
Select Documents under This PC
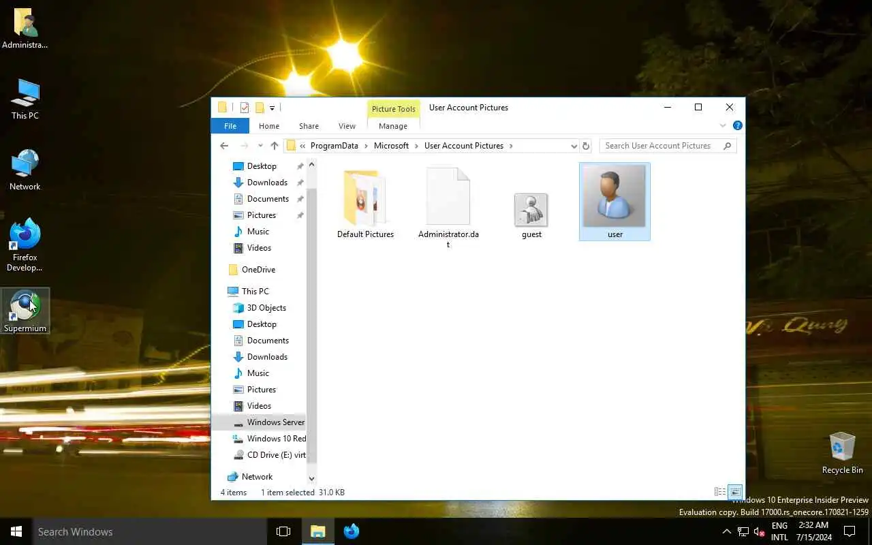pyautogui.click(x=268, y=341)
